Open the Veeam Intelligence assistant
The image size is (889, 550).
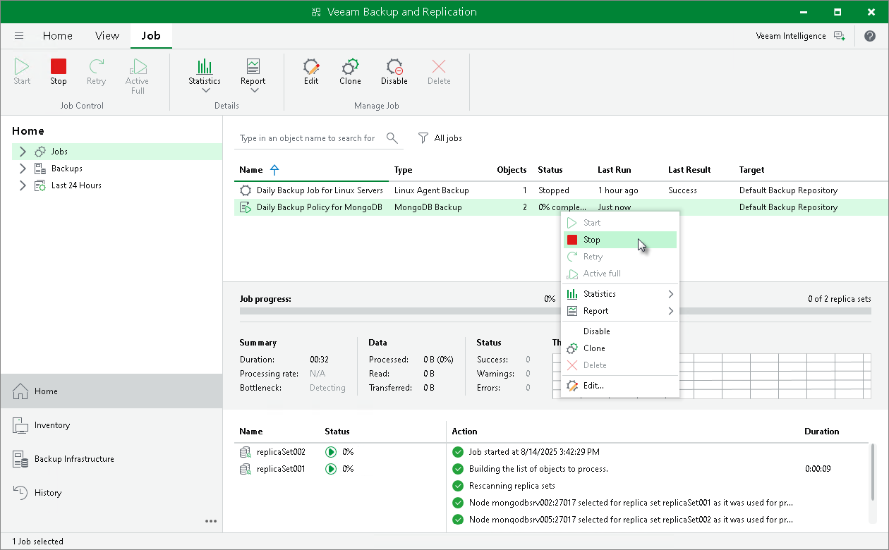tap(792, 35)
